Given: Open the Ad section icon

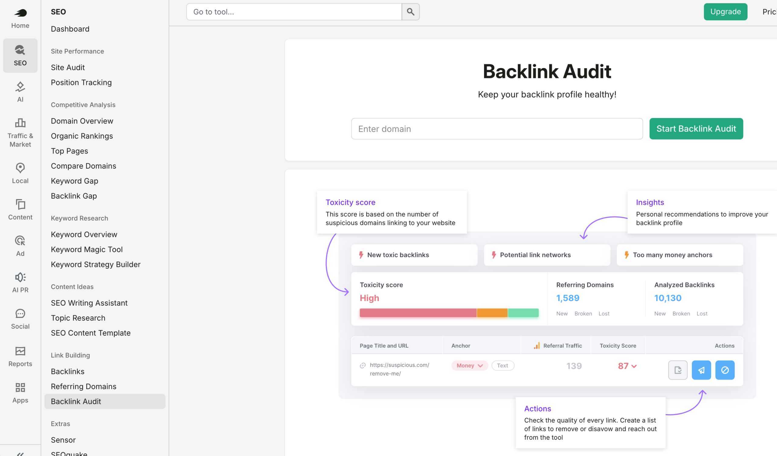Looking at the screenshot, I should [x=20, y=241].
